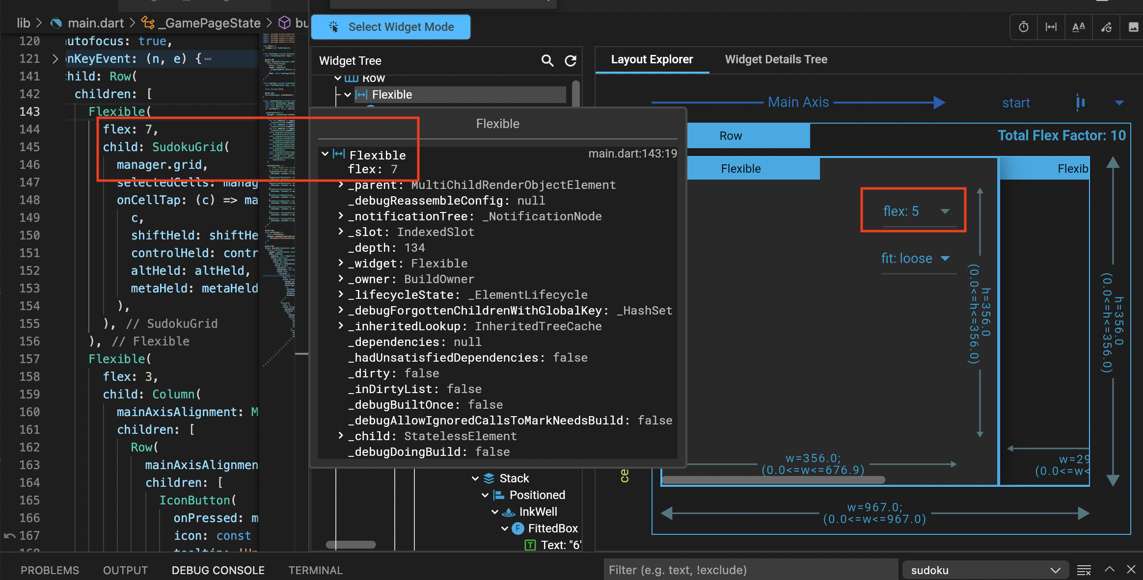Clear the debug console output
Viewport: 1143px width, 580px height.
[x=1083, y=570]
